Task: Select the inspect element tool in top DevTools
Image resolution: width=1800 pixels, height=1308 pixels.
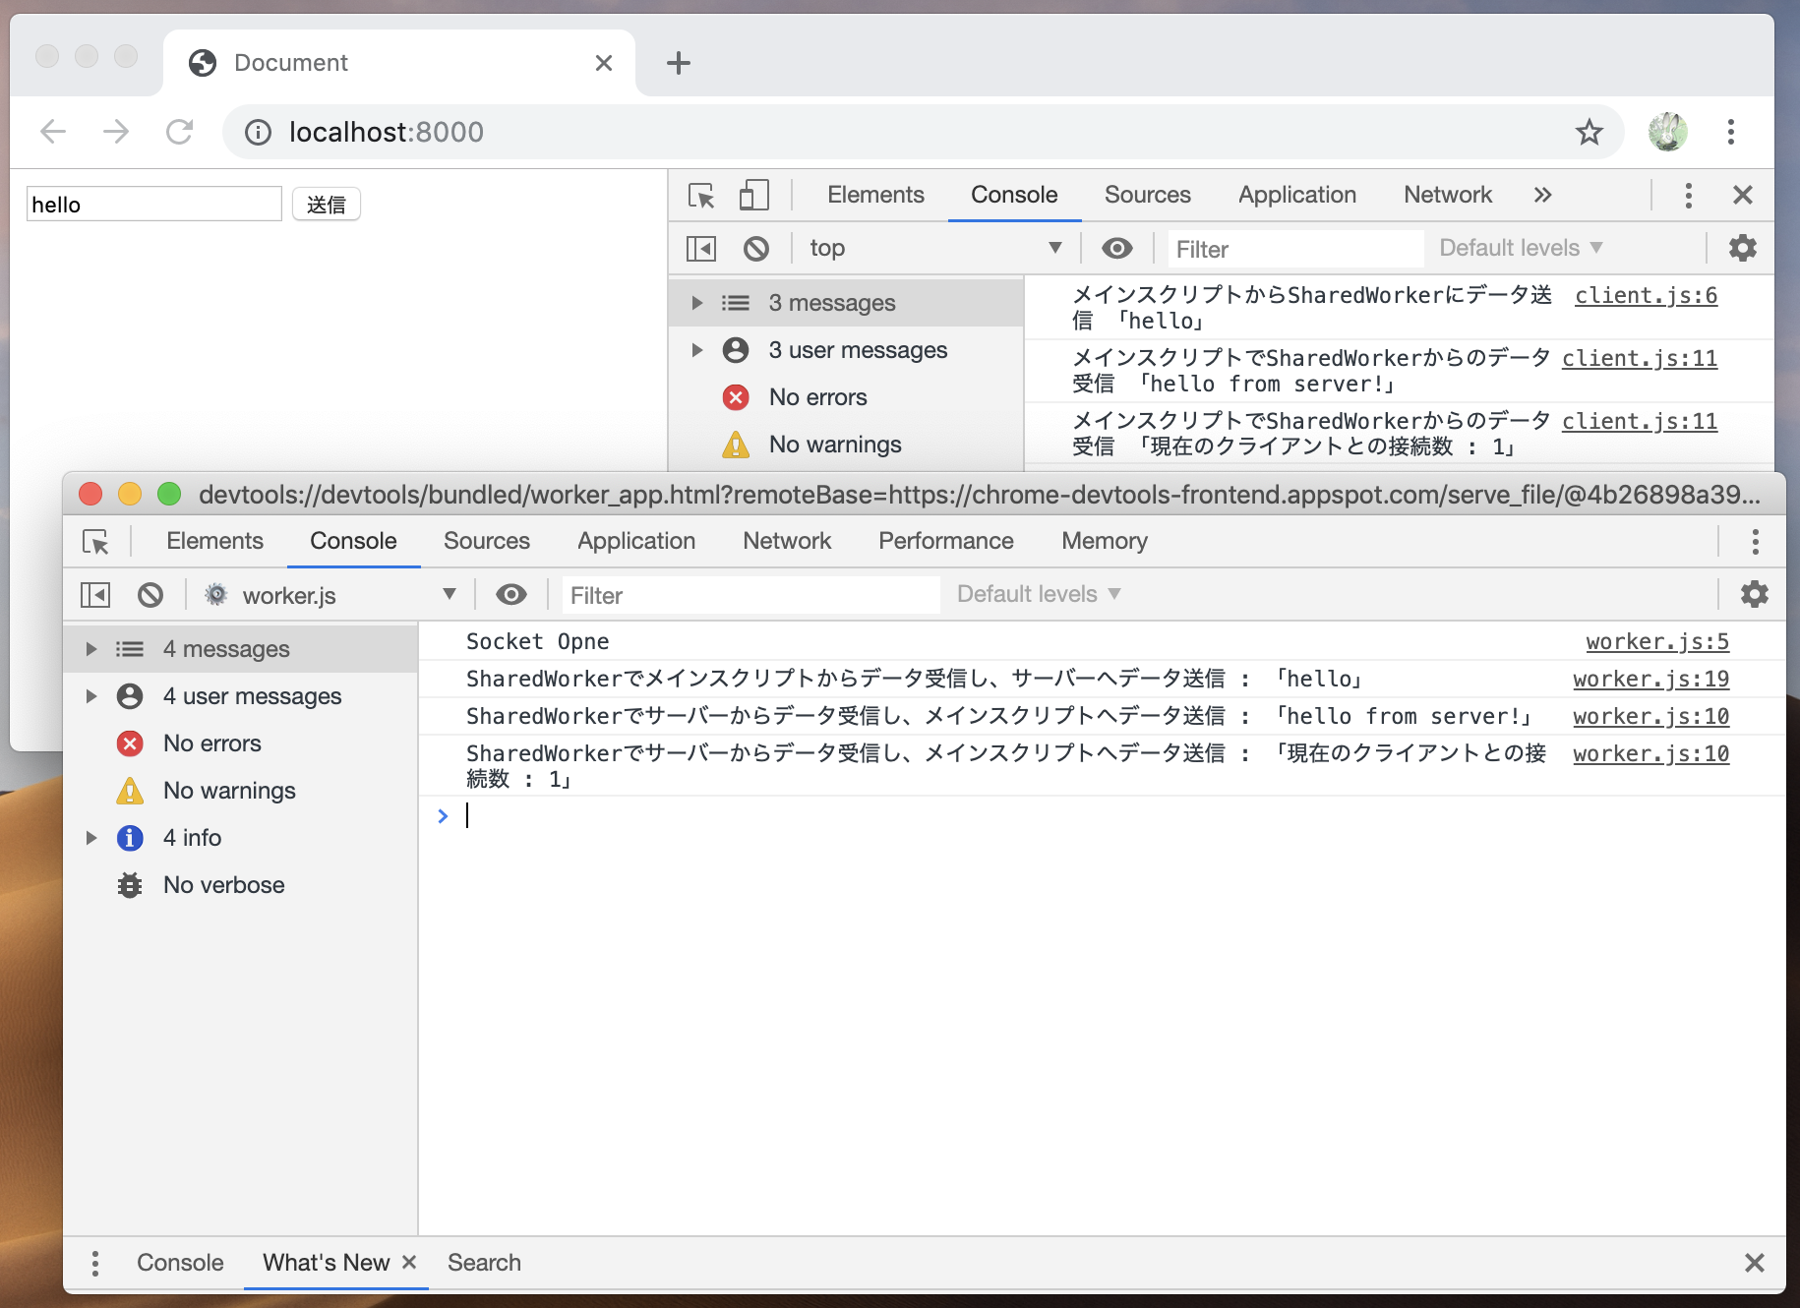Action: [x=701, y=195]
